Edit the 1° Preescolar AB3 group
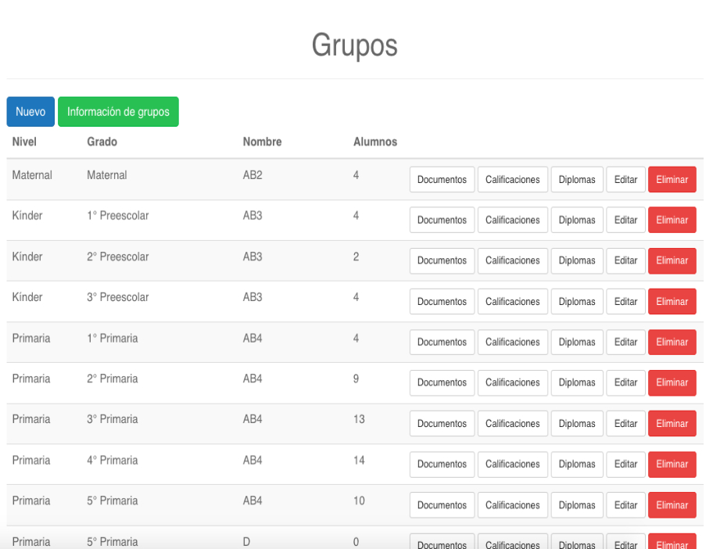Screen dimensions: 713x549 pos(625,221)
